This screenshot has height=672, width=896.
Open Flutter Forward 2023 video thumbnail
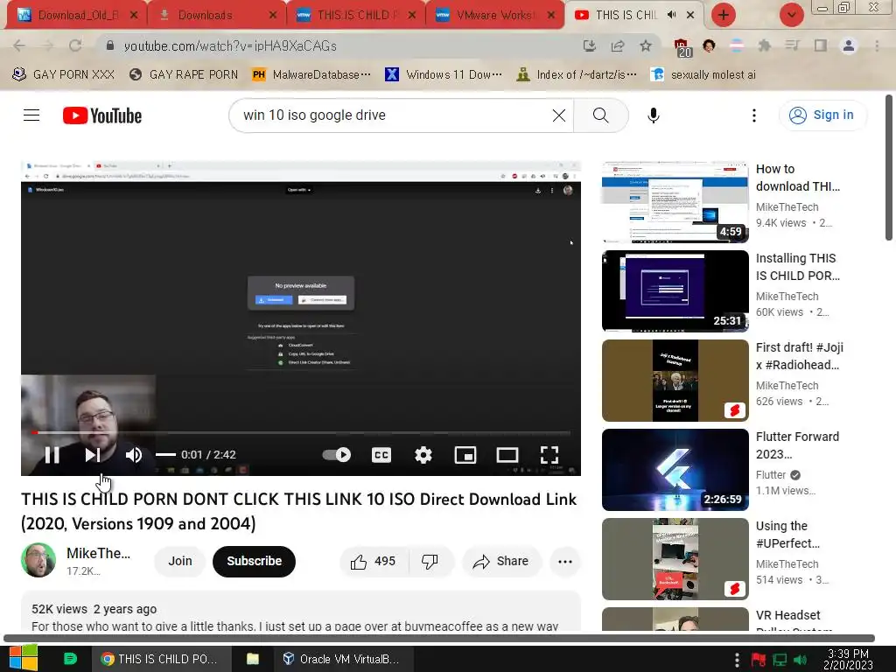click(x=675, y=469)
